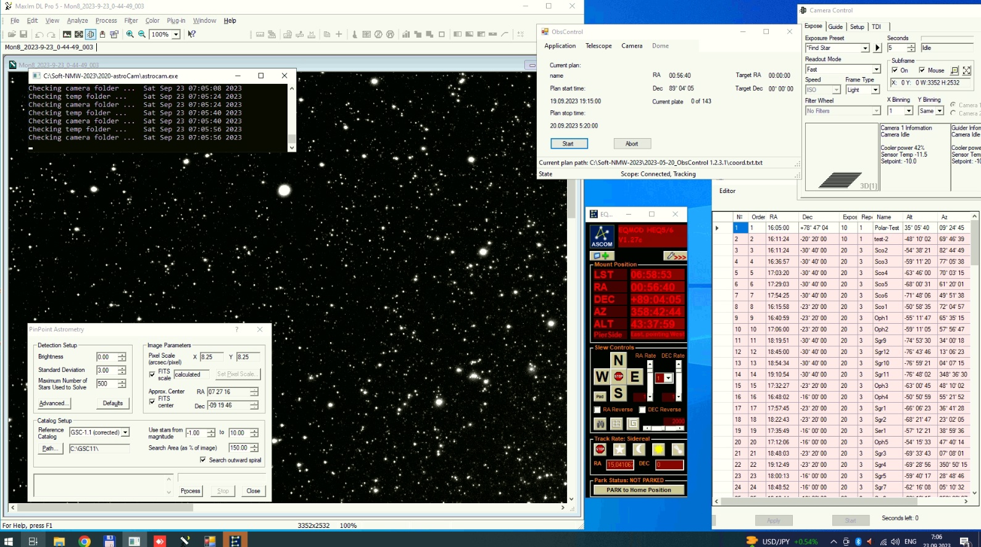Open the Analyze menu in MaxIm DL
981x547 pixels.
tap(77, 20)
